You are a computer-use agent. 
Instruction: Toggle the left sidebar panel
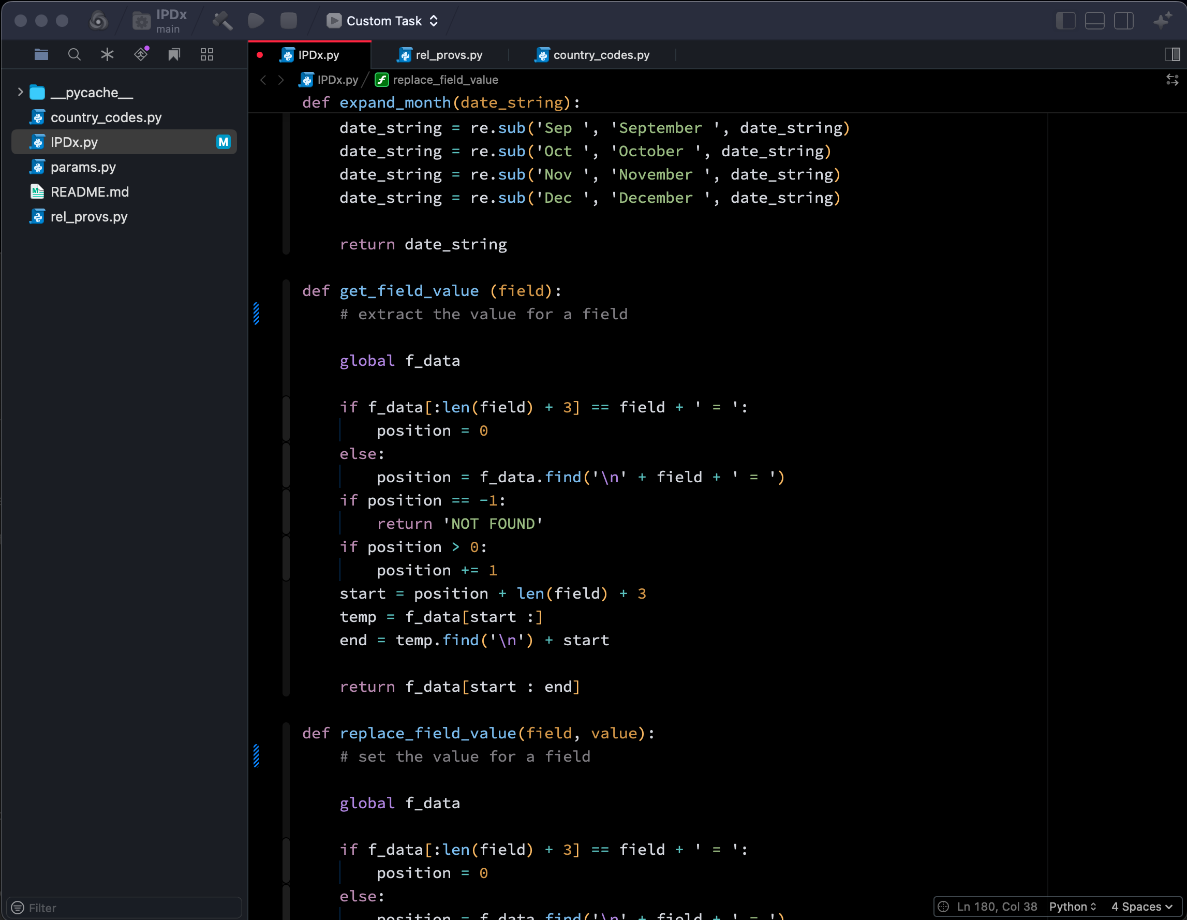(1065, 21)
